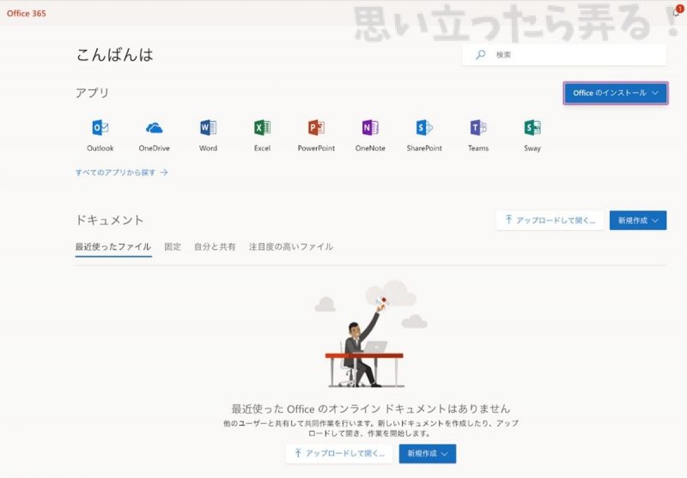Switch to the 固定 tab
The height and width of the screenshot is (478, 687).
[173, 247]
